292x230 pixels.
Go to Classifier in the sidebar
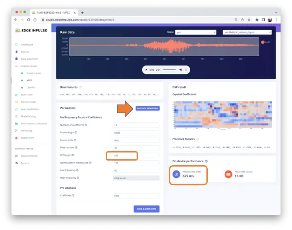(x=31, y=87)
